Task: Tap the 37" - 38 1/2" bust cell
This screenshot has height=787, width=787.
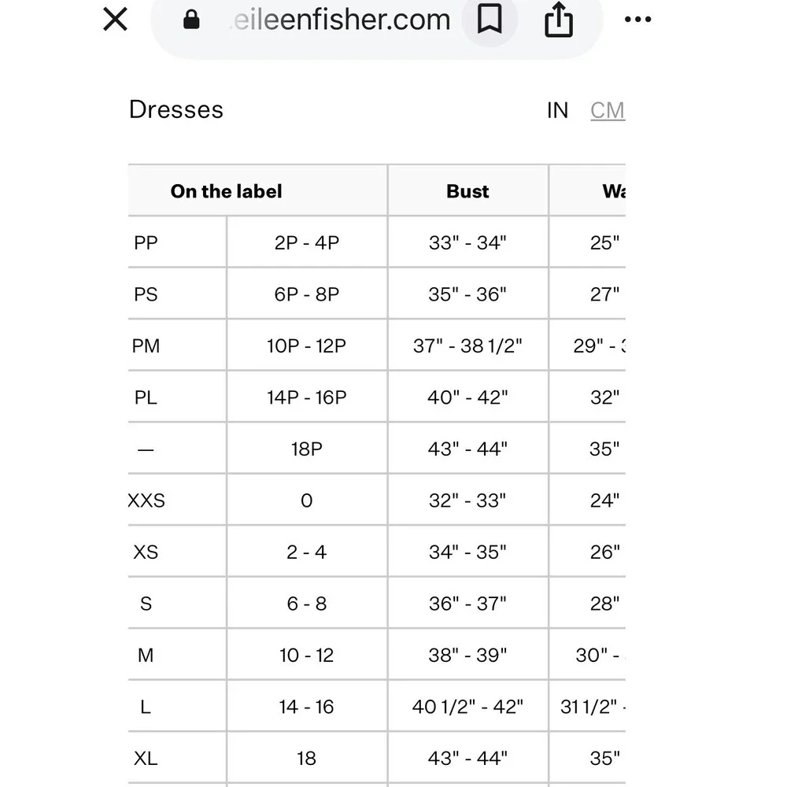Action: click(467, 345)
